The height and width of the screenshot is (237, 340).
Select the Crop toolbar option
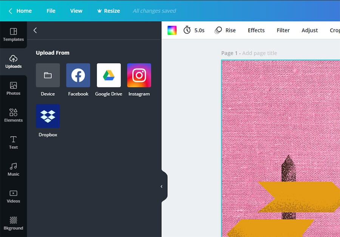335,30
